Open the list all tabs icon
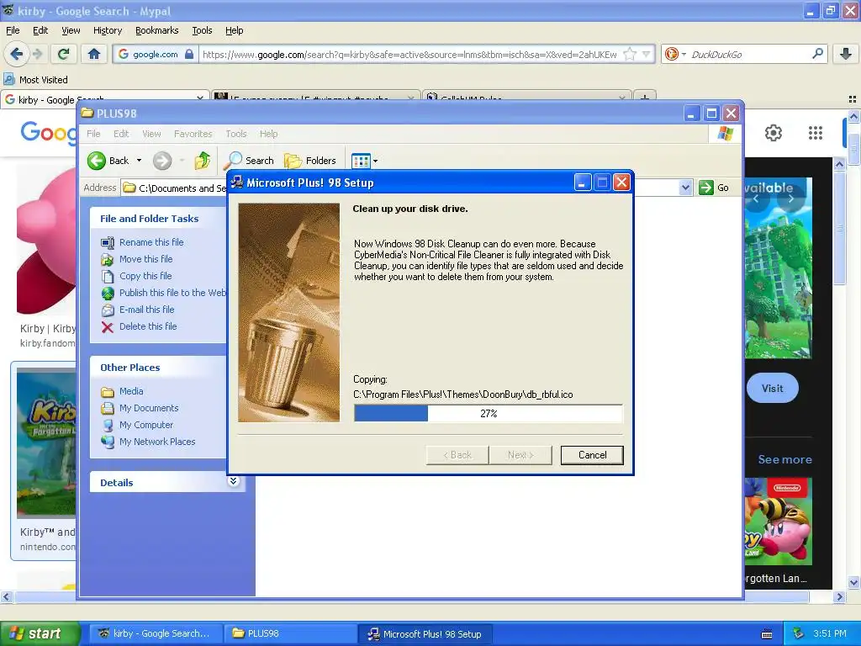The width and height of the screenshot is (861, 646). point(853,99)
